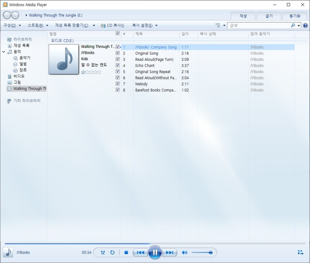Expand the view options dropdown arrow
Image resolution: width=310 pixels, height=263 pixels.
pyautogui.click(x=224, y=25)
